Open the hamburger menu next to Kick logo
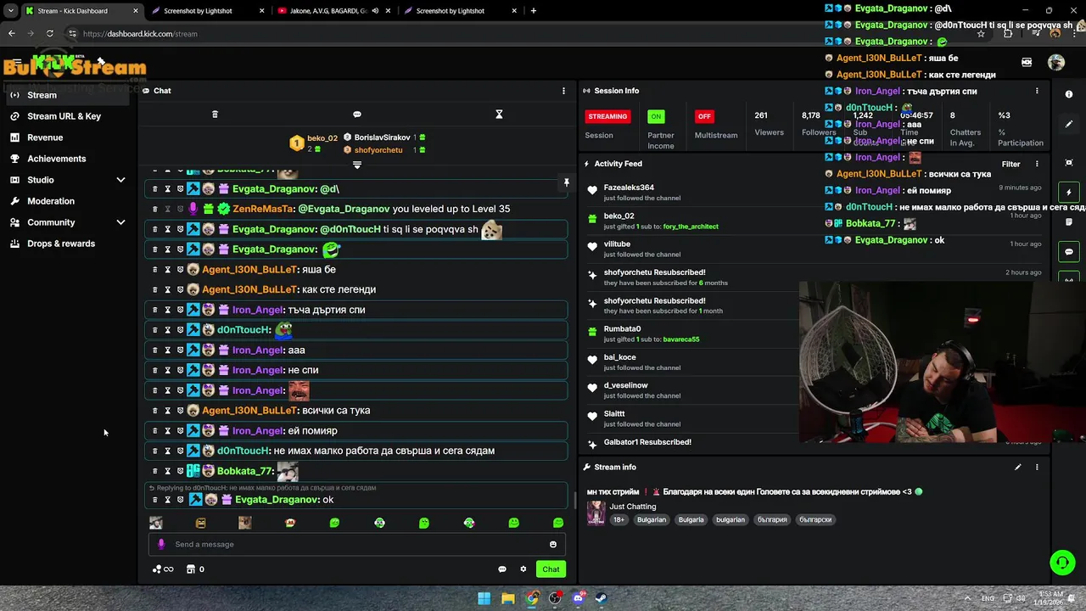The image size is (1086, 611). click(16, 63)
